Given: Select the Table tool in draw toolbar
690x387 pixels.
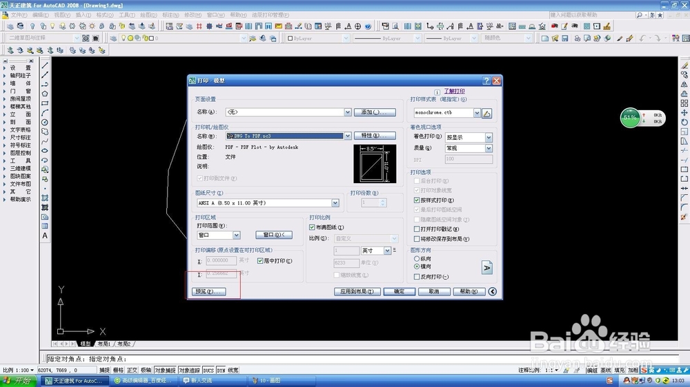Looking at the screenshot, I should tap(45, 227).
